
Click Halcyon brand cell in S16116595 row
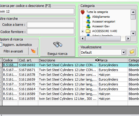coord(113,99)
